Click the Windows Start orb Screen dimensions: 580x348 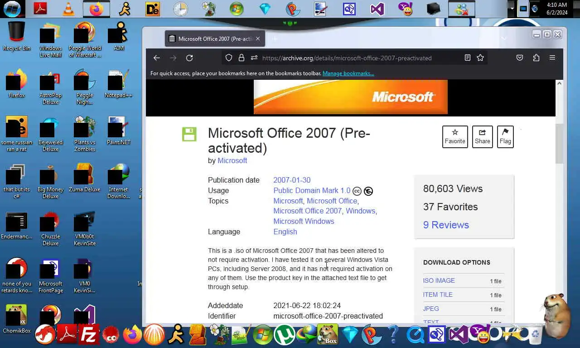pos(12,9)
